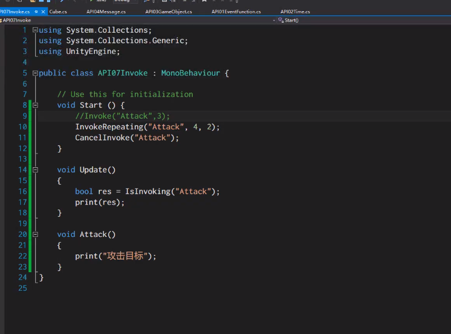Image resolution: width=451 pixels, height=334 pixels.
Task: Click line number 13 in the gutter
Action: pos(22,159)
